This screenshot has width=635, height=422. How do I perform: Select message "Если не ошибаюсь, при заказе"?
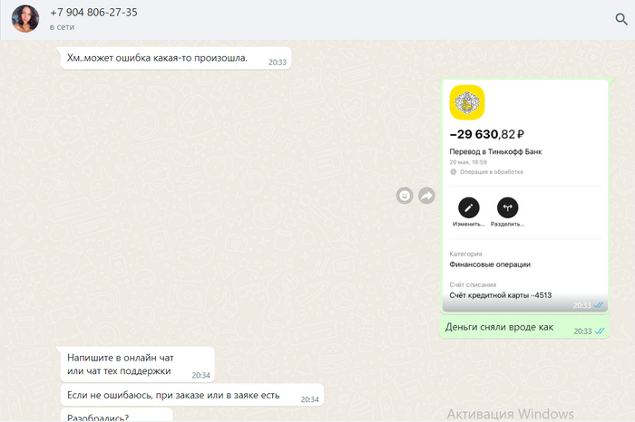point(192,395)
